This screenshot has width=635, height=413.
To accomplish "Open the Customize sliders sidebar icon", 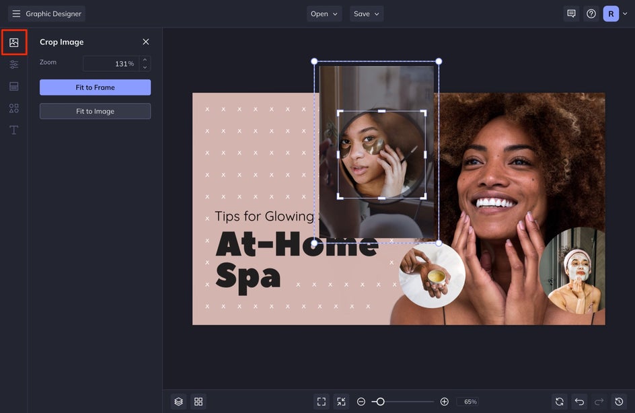I will click(x=13, y=65).
